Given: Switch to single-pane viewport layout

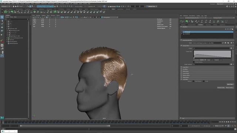Looking at the screenshot, I should click(2, 45).
